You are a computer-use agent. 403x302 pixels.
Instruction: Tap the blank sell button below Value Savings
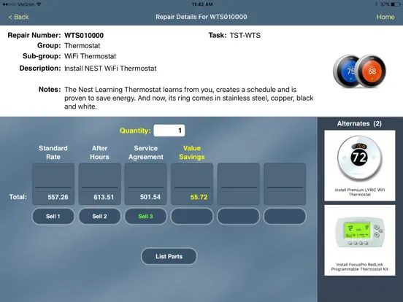pyautogui.click(x=192, y=216)
